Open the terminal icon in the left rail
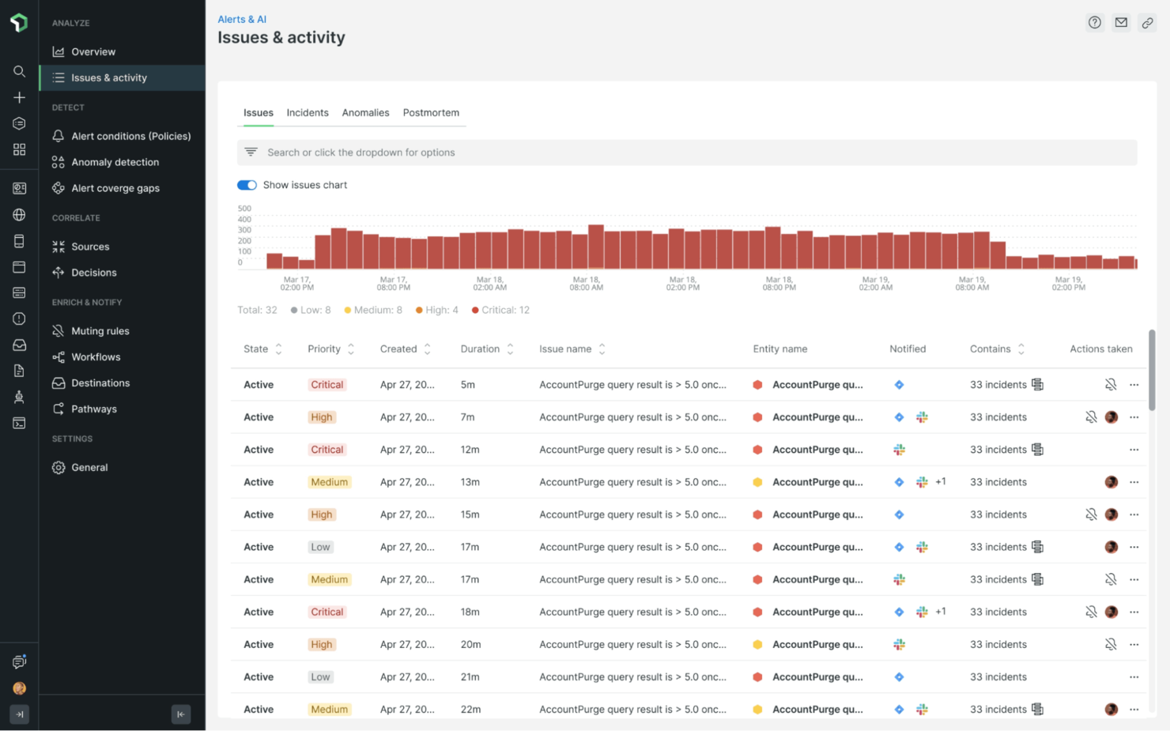The width and height of the screenshot is (1170, 731). (x=19, y=423)
